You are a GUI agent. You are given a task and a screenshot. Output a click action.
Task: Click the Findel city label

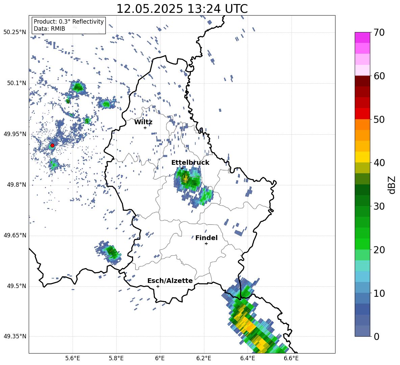pos(206,238)
